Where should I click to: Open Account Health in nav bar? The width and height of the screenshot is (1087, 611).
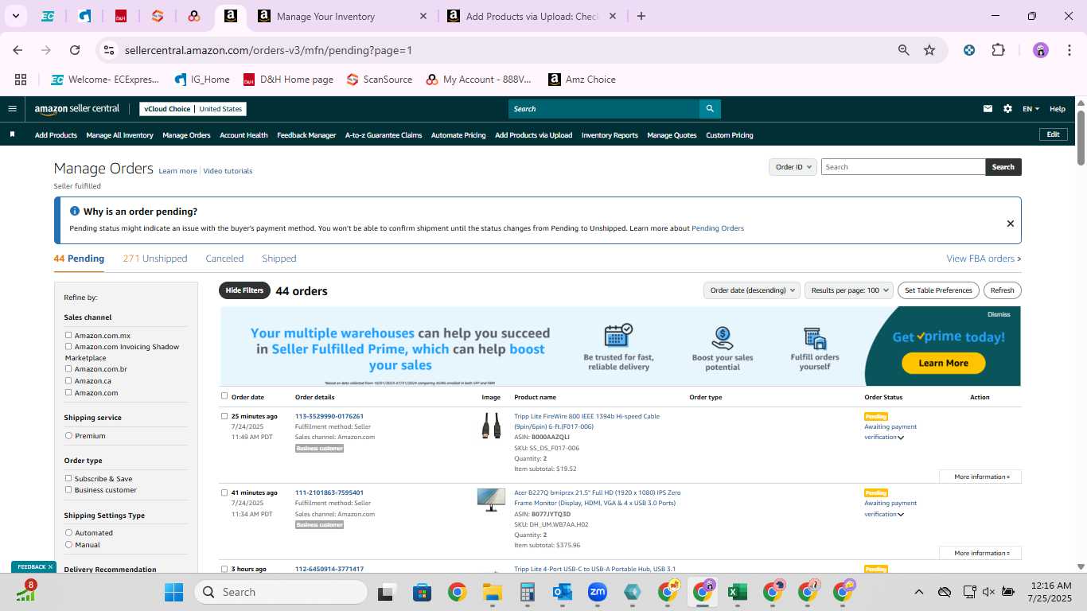pos(244,135)
